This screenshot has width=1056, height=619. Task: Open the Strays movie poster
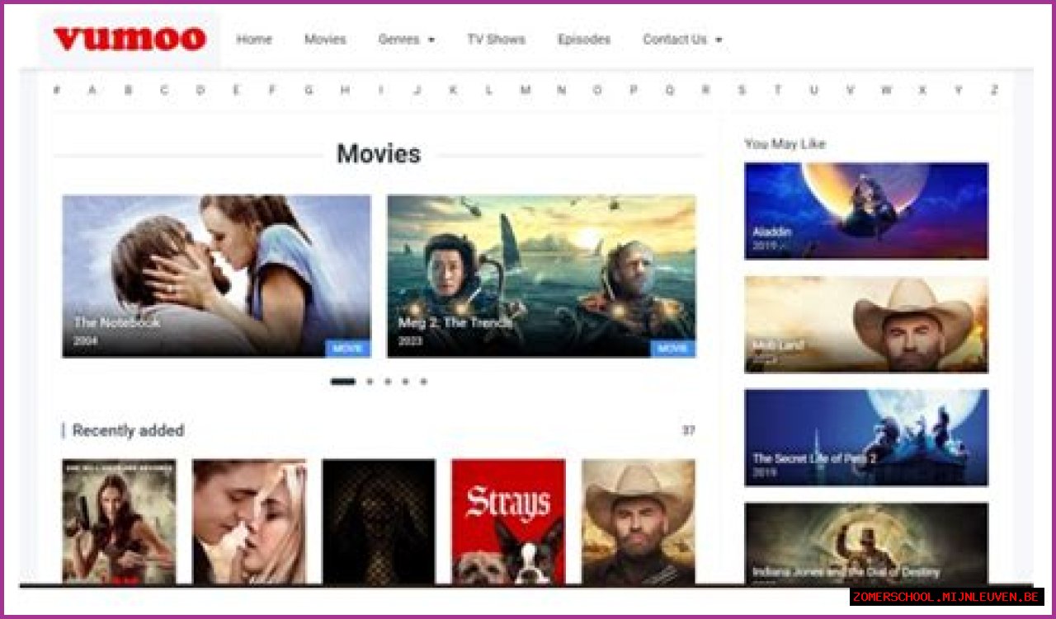point(508,522)
